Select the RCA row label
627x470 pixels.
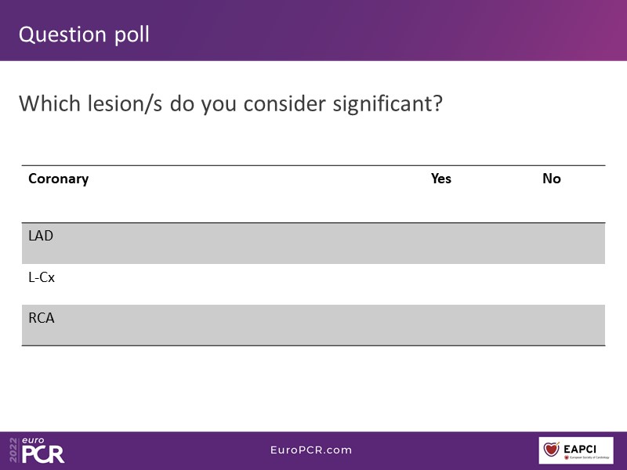tap(42, 318)
